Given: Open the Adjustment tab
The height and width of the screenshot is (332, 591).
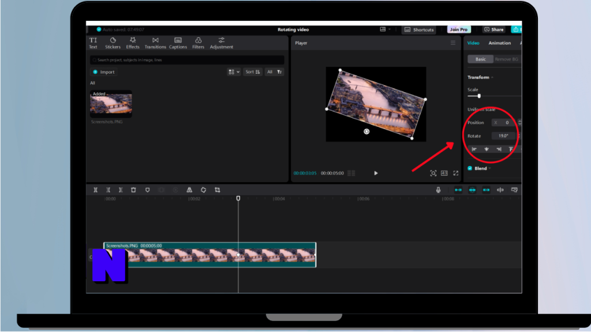Looking at the screenshot, I should point(222,43).
